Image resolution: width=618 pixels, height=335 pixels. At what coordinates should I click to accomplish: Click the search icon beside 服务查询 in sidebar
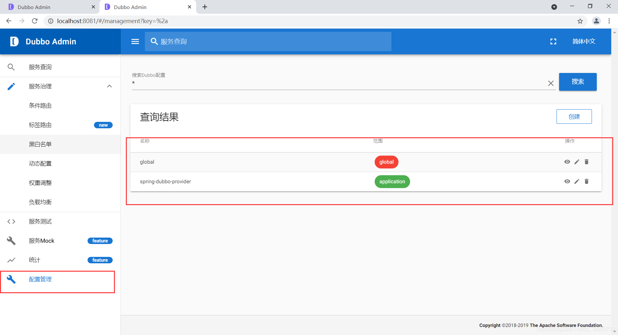(11, 67)
